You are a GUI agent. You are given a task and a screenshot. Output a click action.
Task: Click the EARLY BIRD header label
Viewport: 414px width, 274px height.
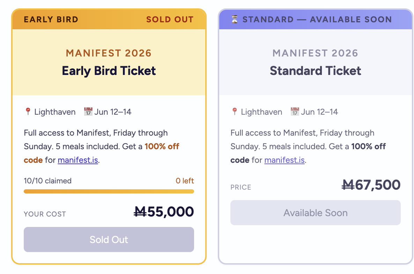coord(51,20)
